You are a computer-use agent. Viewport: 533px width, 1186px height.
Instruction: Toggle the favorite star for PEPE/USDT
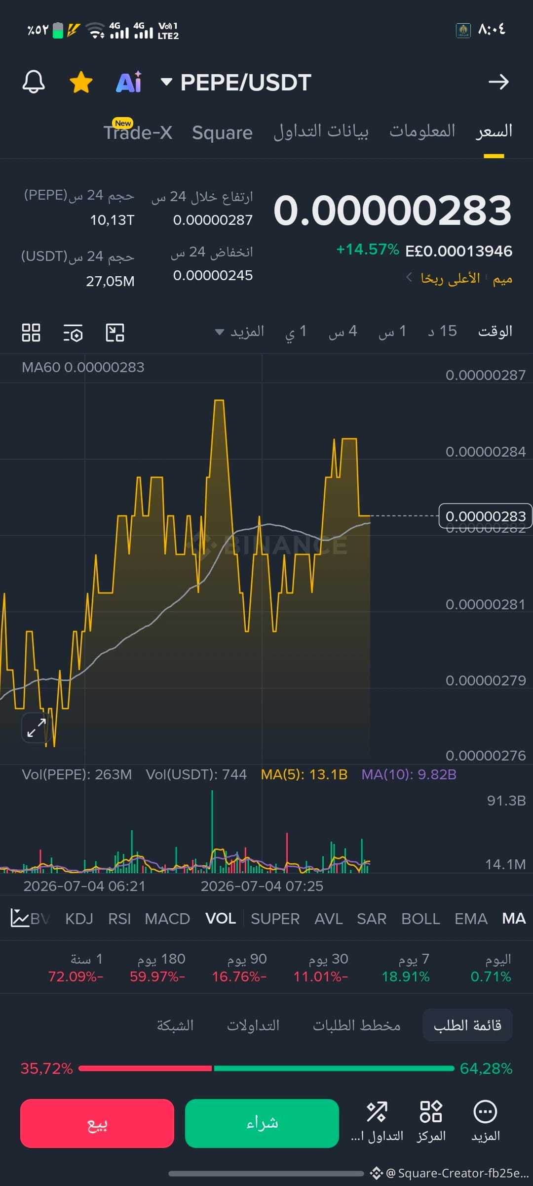[x=81, y=82]
